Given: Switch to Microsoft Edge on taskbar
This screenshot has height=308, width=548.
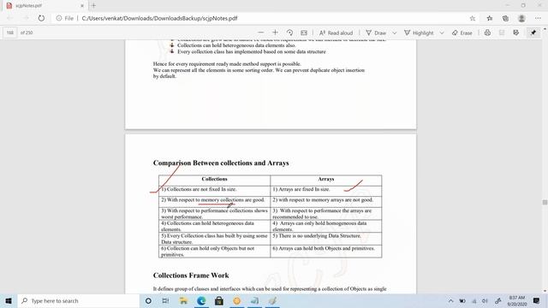Looking at the screenshot, I should (201, 300).
